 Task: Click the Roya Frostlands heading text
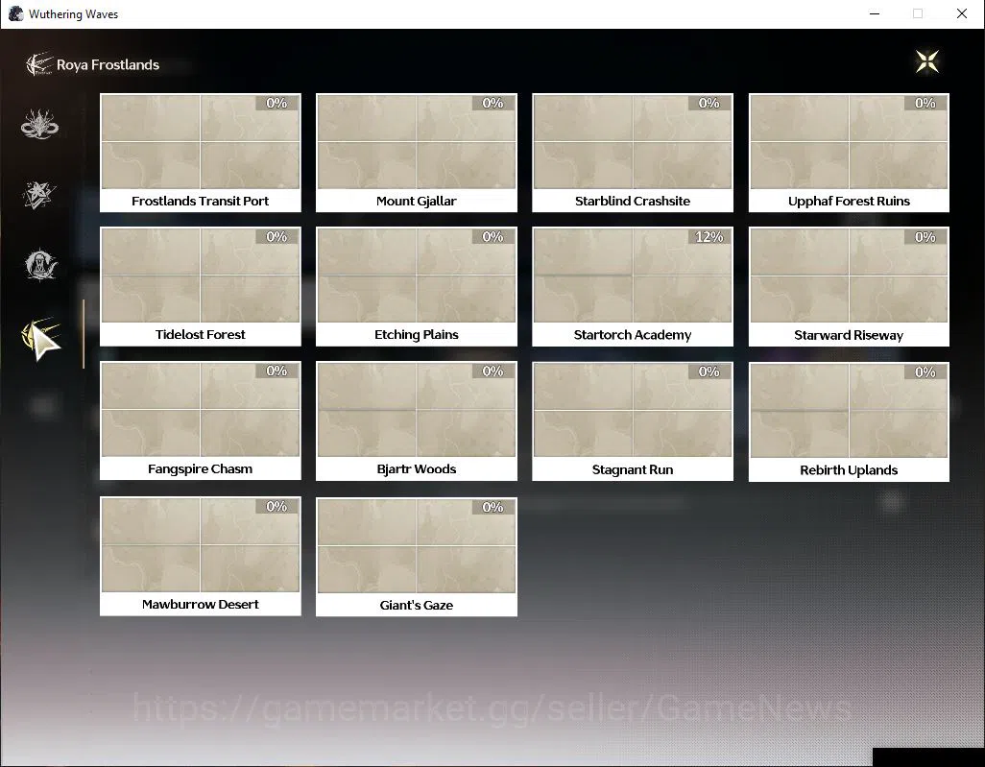[108, 64]
